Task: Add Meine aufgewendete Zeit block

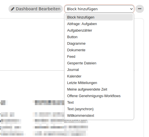Action: tap(99, 89)
